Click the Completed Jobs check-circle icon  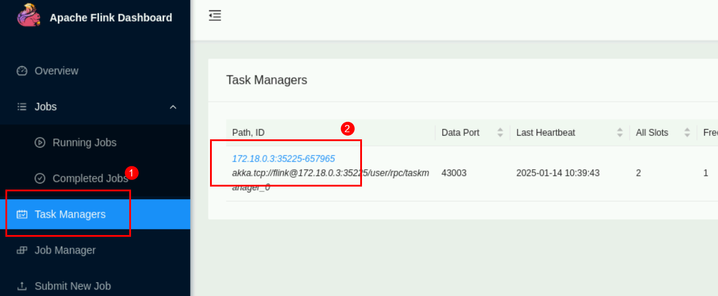coord(40,178)
